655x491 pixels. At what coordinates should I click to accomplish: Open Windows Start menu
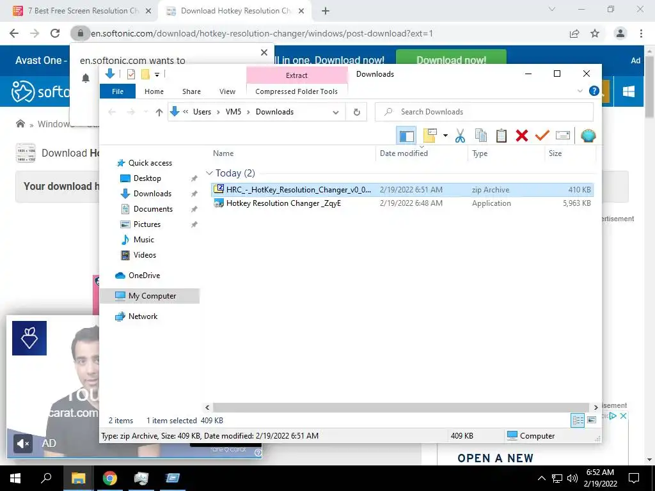(15, 478)
